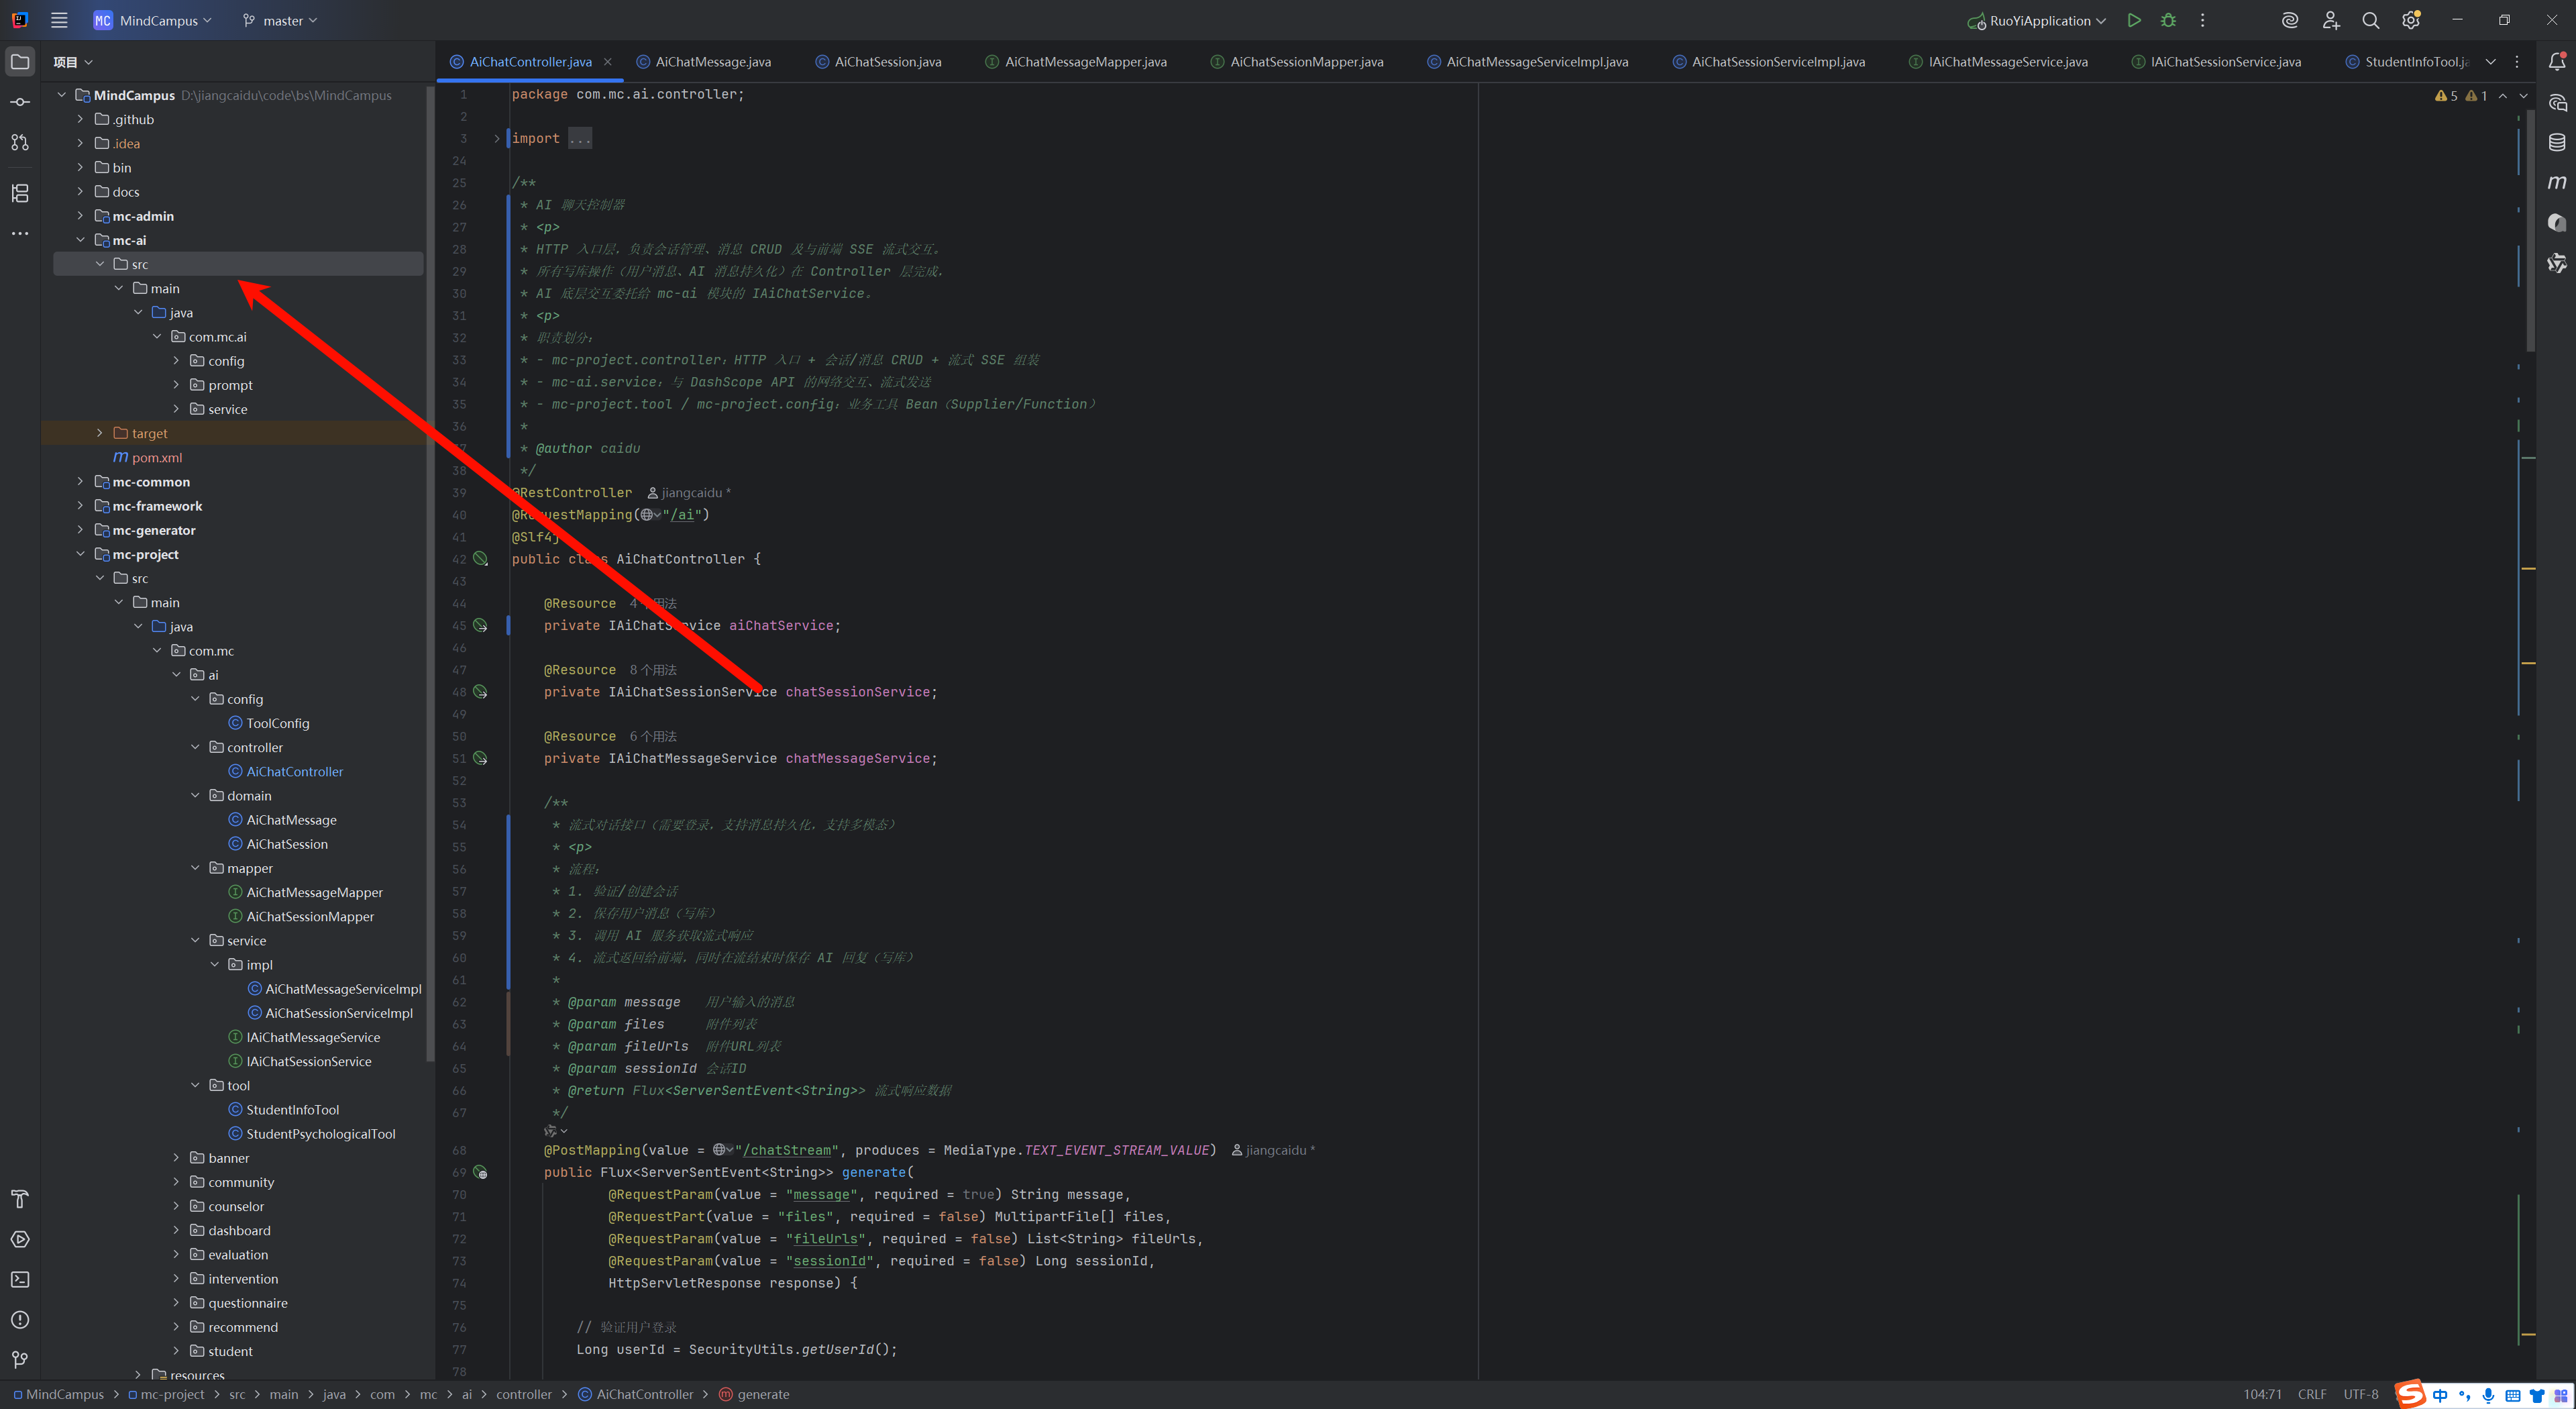Open the Terminal tool window
2576x1409 pixels.
[x=20, y=1279]
